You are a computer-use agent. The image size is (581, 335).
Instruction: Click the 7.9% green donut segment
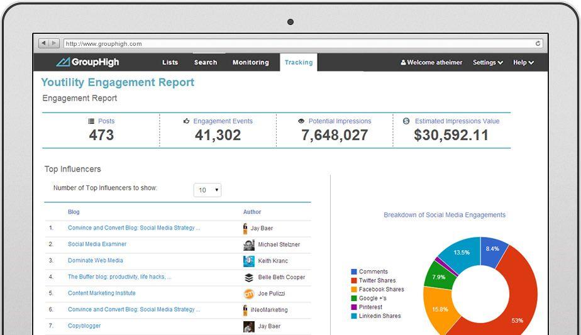438,277
